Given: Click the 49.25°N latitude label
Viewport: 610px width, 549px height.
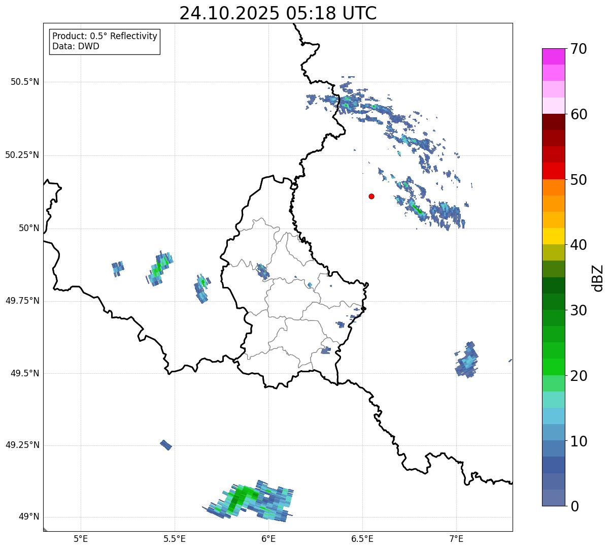Looking at the screenshot, I should [x=22, y=445].
